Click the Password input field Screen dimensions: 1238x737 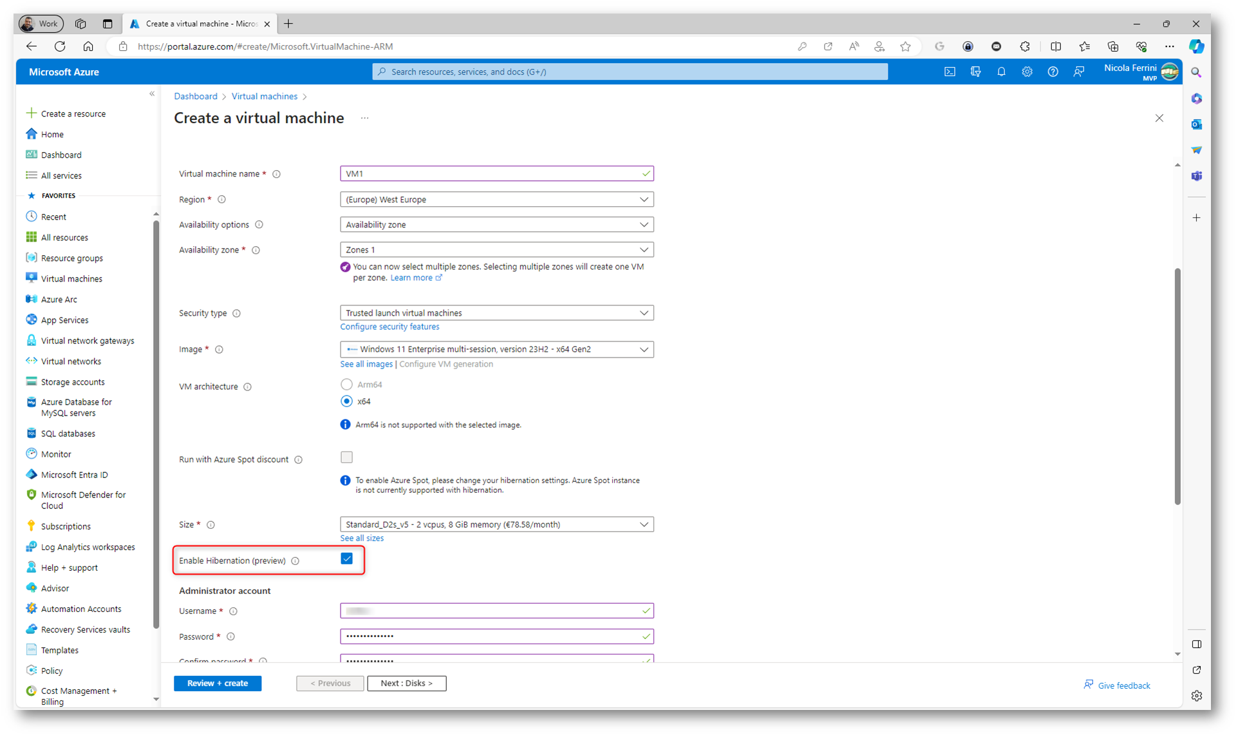[496, 636]
